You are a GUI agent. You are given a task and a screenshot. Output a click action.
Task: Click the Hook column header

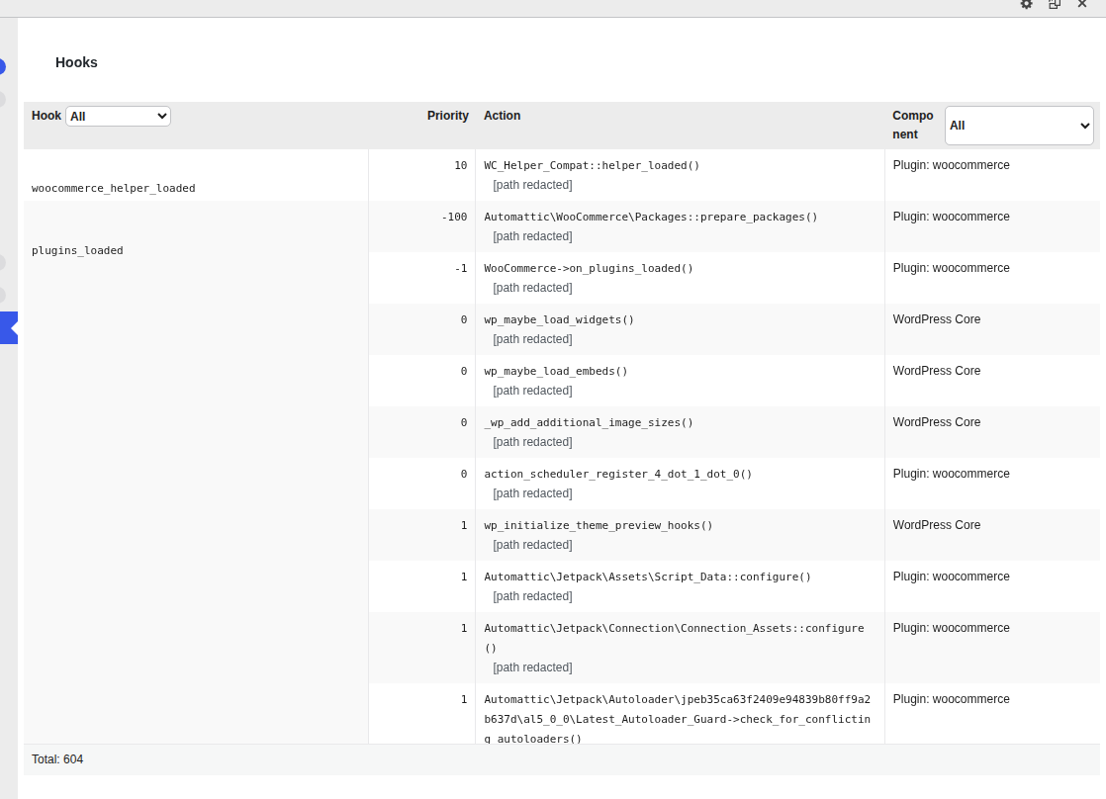pyautogui.click(x=46, y=116)
